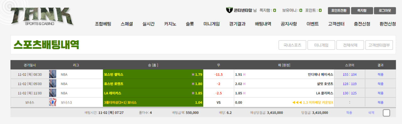Tick the bet slip selection checkbox
Image resolution: width=402 pixels, height=124 pixels.
(x=386, y=113)
